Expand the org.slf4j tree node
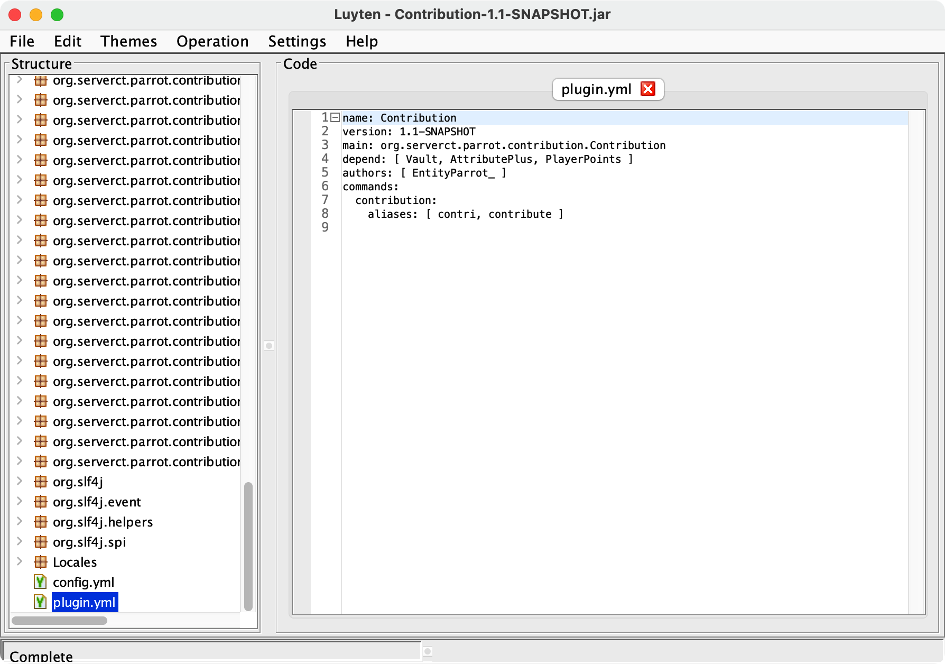The image size is (945, 664). [20, 481]
